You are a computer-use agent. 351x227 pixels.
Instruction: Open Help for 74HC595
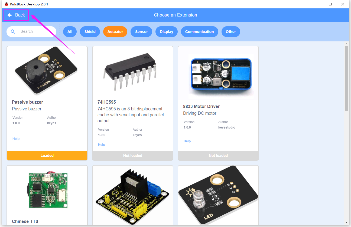coord(102,145)
